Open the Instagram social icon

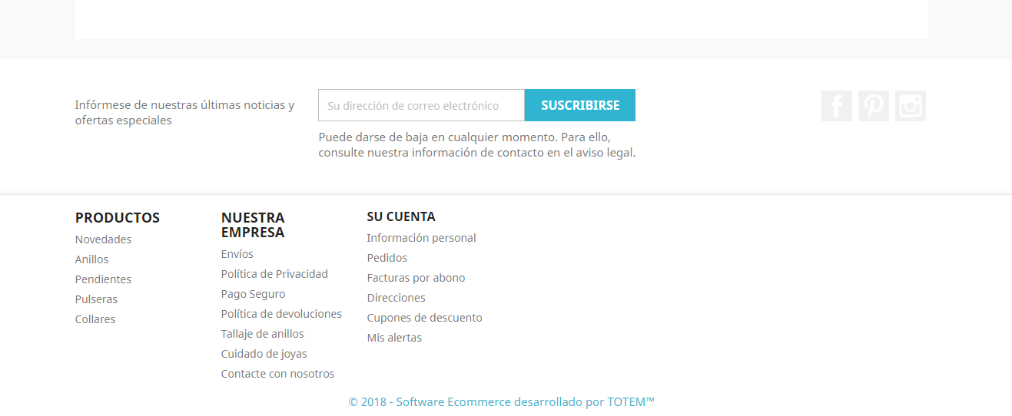[x=911, y=106]
